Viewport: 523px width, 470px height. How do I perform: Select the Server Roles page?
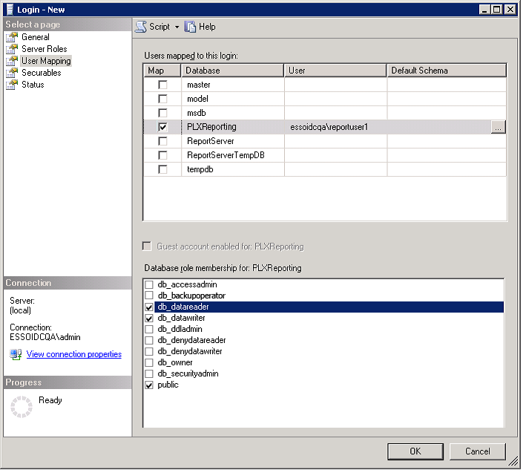pos(45,49)
